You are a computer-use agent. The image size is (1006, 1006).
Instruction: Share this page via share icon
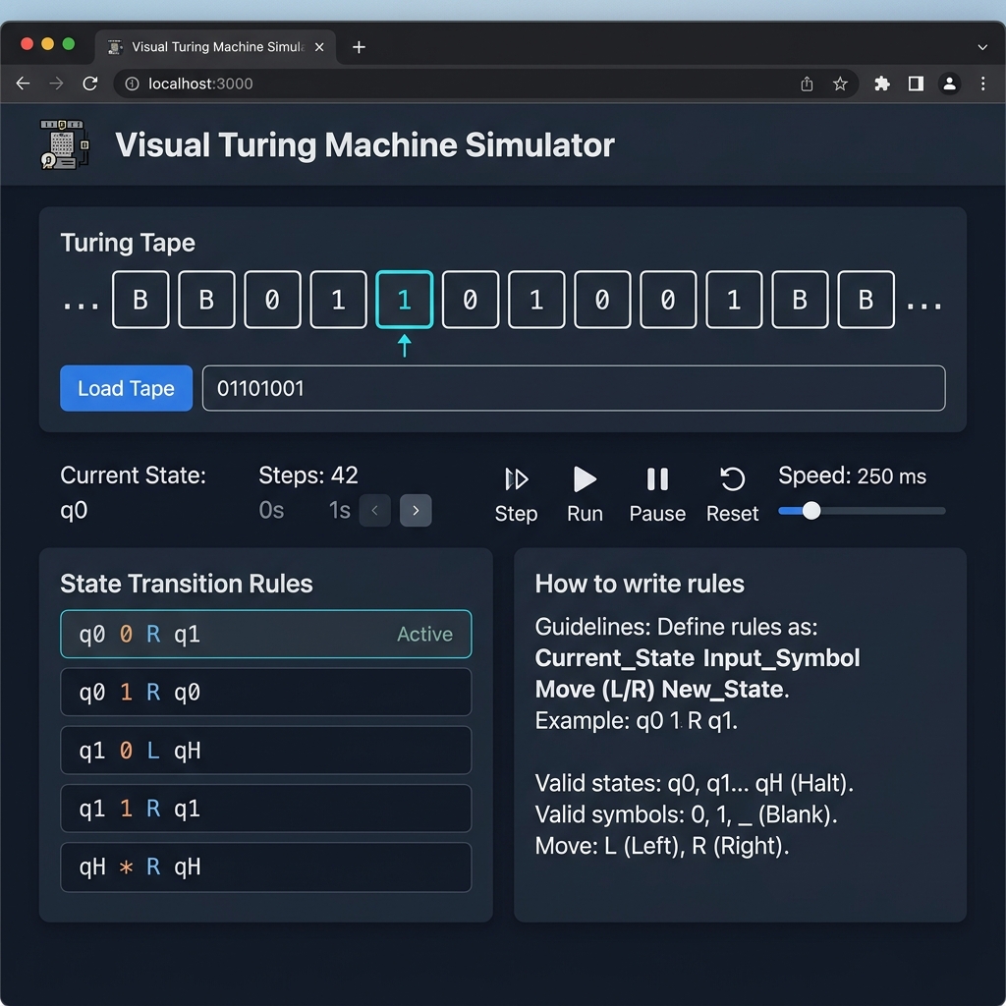click(x=808, y=84)
